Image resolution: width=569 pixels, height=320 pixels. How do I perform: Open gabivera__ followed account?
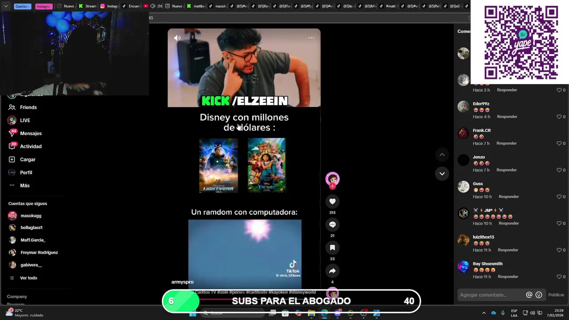[x=25, y=265]
